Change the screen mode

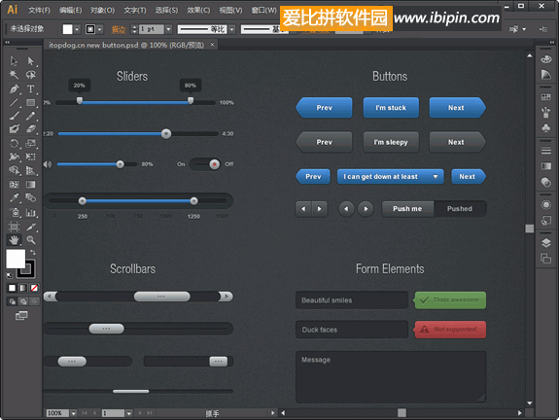pos(21,315)
